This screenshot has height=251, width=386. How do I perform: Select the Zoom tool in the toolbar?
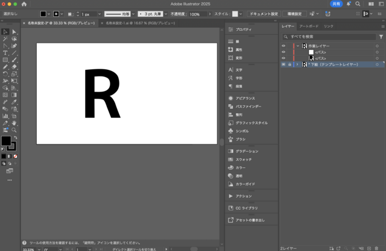(14, 130)
